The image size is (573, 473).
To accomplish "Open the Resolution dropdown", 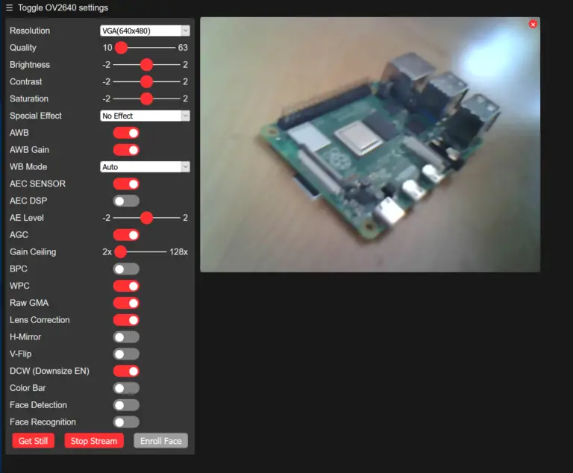I will (x=145, y=31).
